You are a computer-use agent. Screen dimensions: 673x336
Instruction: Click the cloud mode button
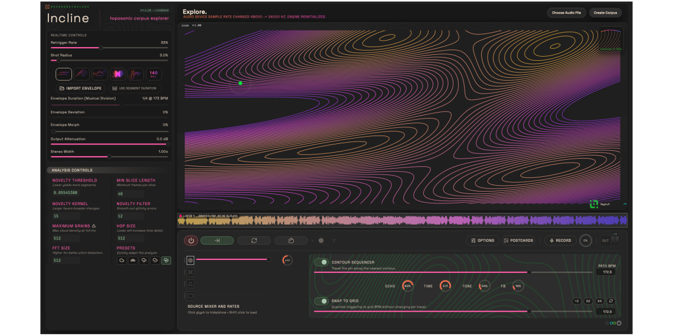click(291, 241)
